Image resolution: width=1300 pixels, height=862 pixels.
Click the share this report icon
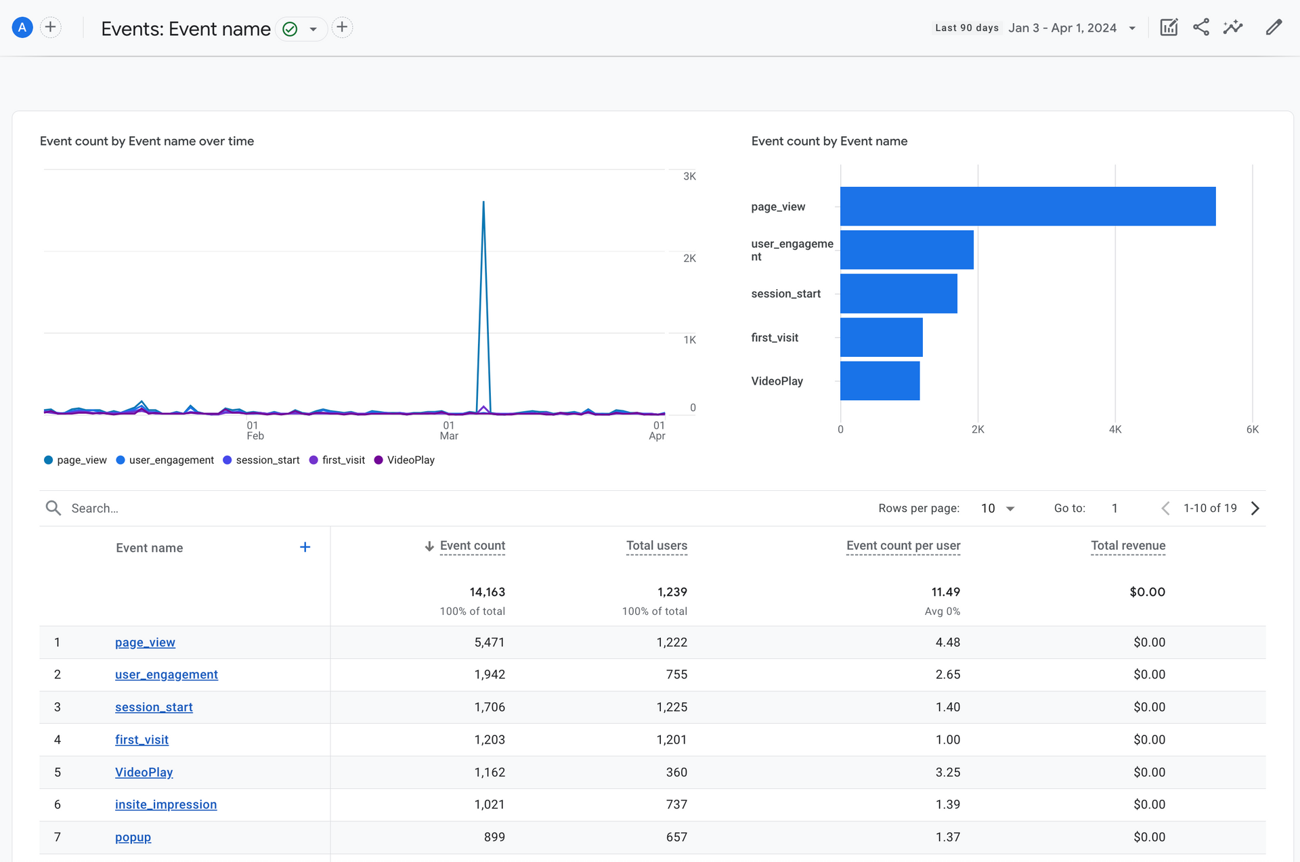(x=1202, y=27)
